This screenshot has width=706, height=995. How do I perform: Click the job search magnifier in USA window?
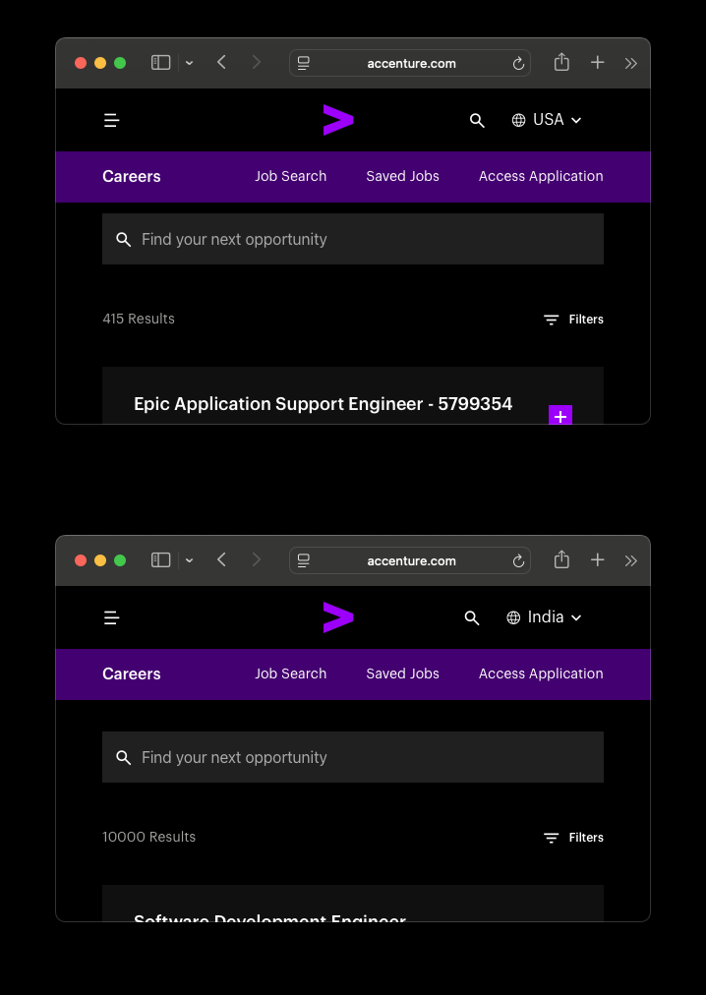point(124,239)
